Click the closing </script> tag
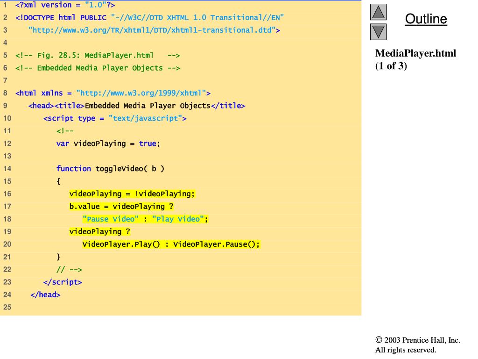 63,282
